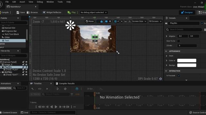
Task: Open the Debug menu
Action: [40, 2]
